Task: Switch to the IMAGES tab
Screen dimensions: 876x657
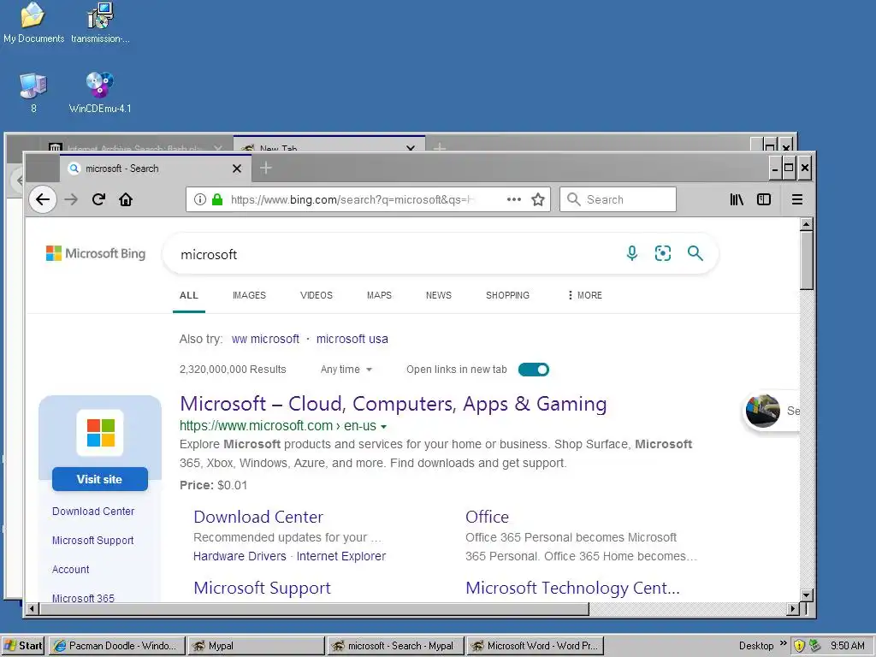Action: (x=249, y=295)
